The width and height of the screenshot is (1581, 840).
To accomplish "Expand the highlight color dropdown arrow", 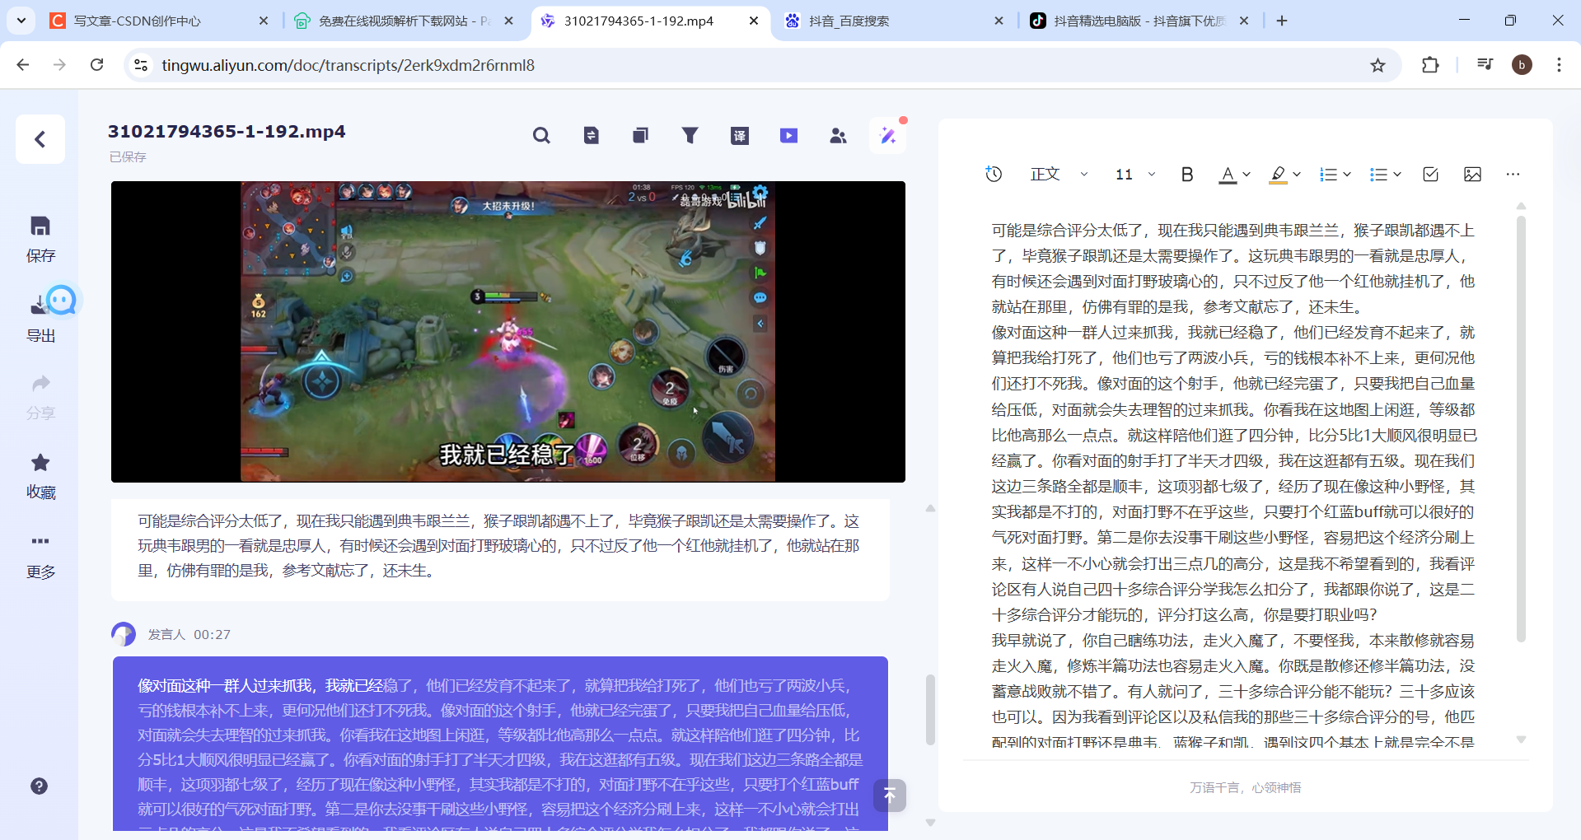I will pyautogui.click(x=1297, y=174).
